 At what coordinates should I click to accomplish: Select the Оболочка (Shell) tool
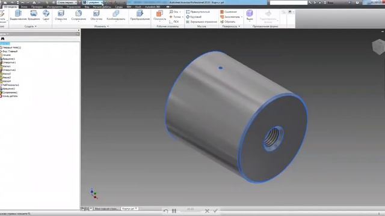96,15
